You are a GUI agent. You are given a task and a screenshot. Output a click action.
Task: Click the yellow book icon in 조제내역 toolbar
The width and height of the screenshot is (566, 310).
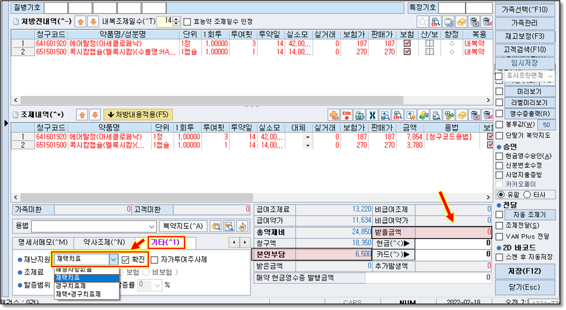click(x=462, y=115)
